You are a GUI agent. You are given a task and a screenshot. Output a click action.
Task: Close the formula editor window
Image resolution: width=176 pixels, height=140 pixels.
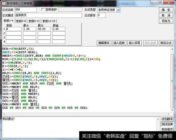coord(169,2)
